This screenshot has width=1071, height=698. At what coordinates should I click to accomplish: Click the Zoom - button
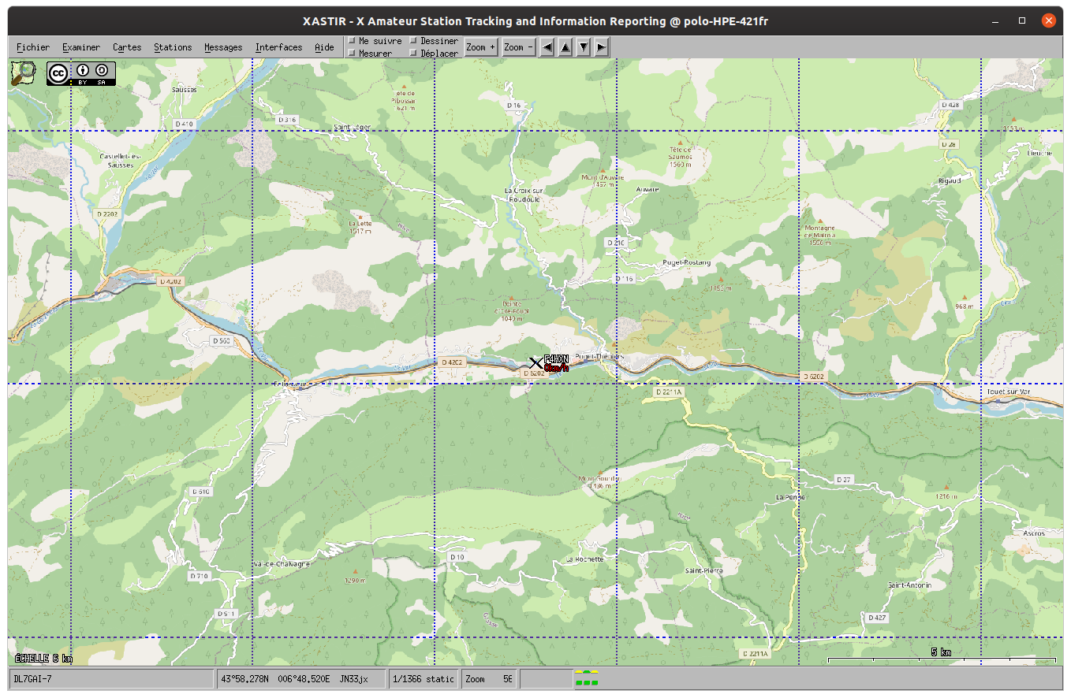pyautogui.click(x=519, y=47)
